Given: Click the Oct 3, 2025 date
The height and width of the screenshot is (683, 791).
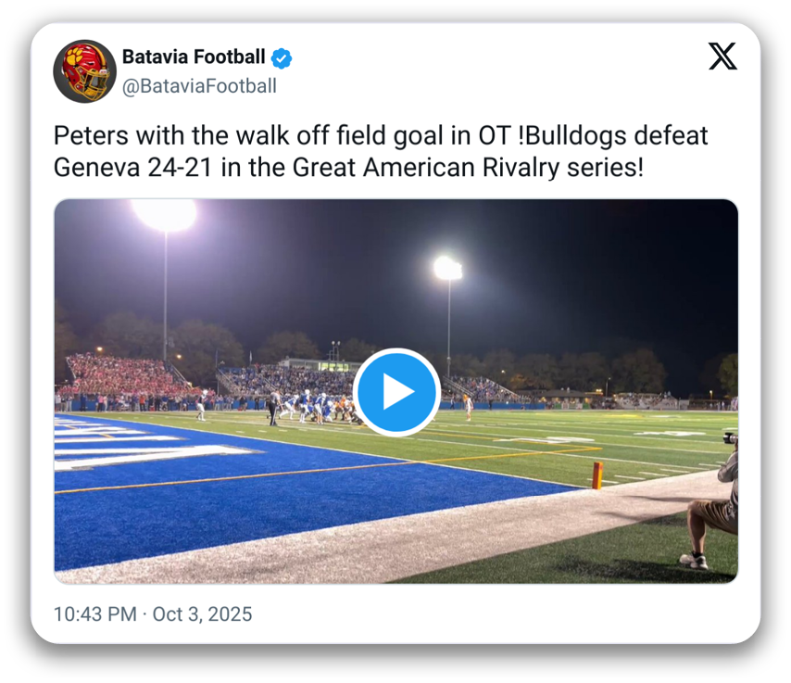Looking at the screenshot, I should coord(202,614).
